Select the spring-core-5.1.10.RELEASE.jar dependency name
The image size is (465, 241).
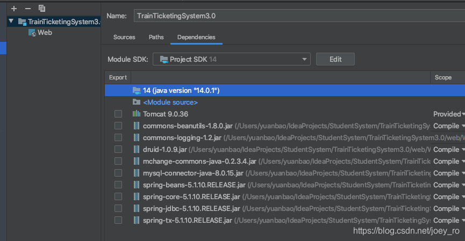click(x=191, y=197)
